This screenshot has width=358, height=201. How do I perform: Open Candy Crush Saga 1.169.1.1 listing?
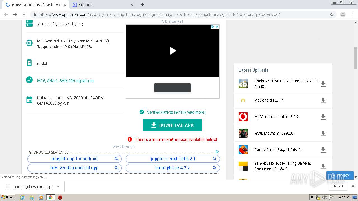[x=279, y=150]
